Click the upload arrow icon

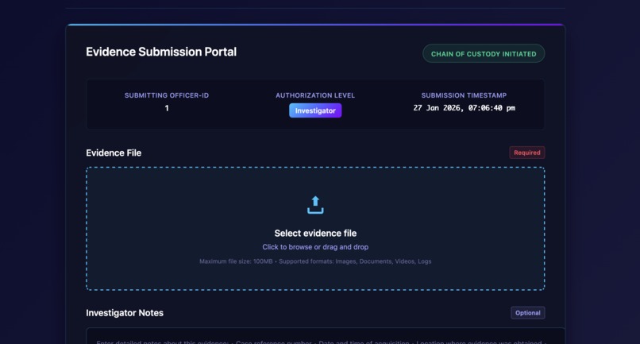pyautogui.click(x=315, y=205)
